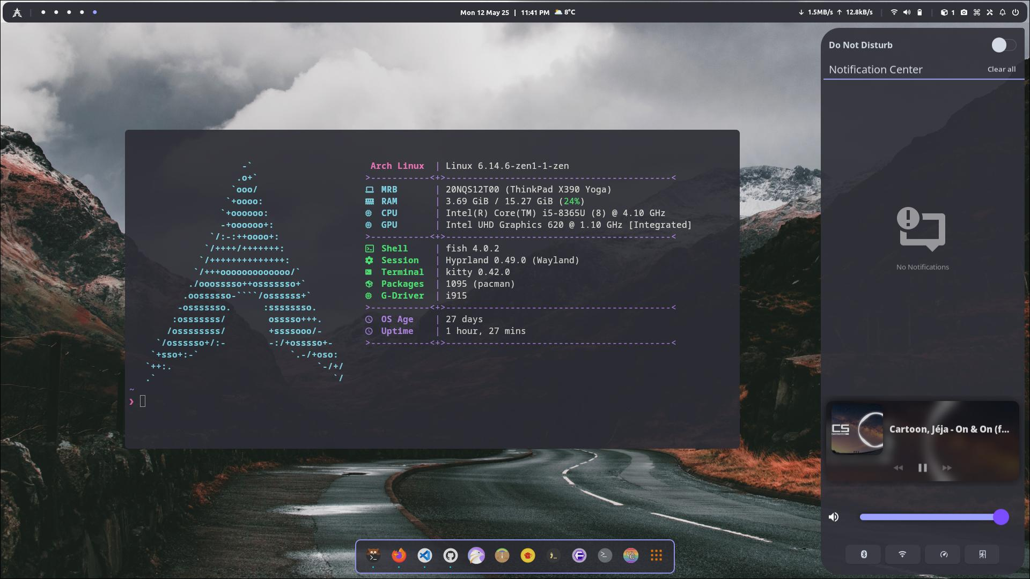The height and width of the screenshot is (579, 1030).
Task: Click the Intel UHD Graphics 620 GPU line
Action: pos(569,225)
